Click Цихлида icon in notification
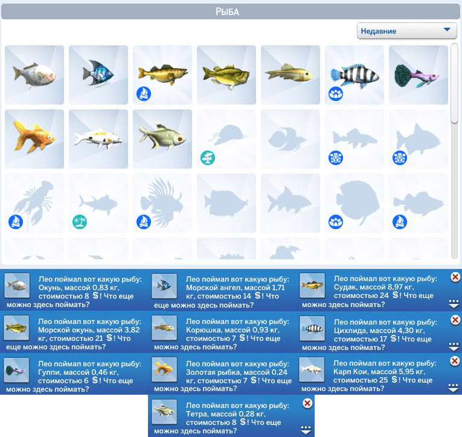This screenshot has width=462, height=437. [312, 328]
